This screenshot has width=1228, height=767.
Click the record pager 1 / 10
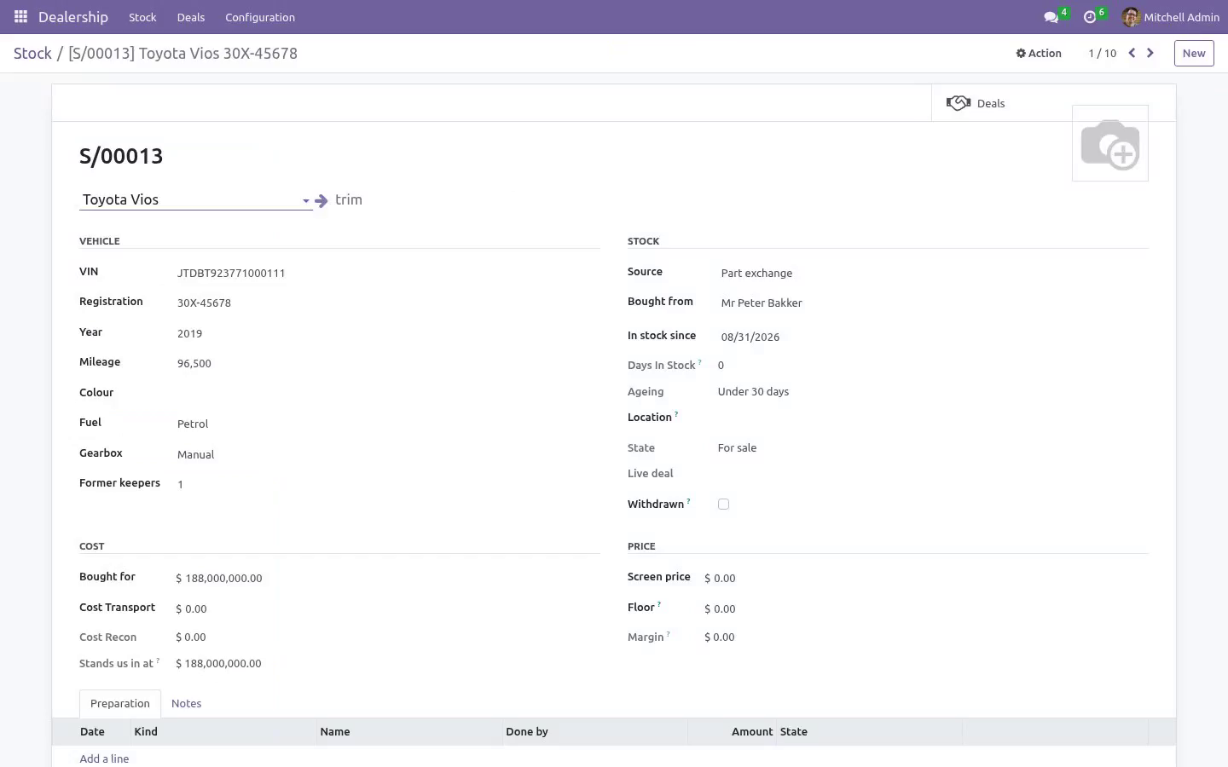tap(1102, 53)
